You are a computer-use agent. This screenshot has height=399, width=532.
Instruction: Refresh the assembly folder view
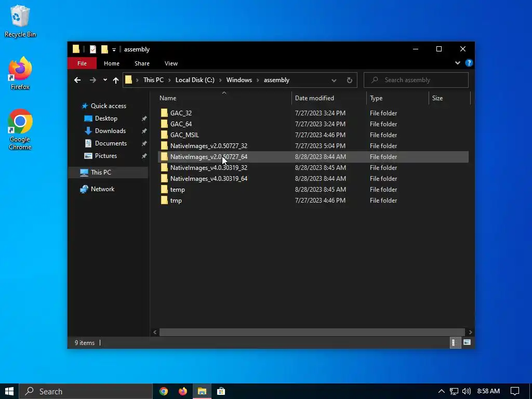pos(350,81)
